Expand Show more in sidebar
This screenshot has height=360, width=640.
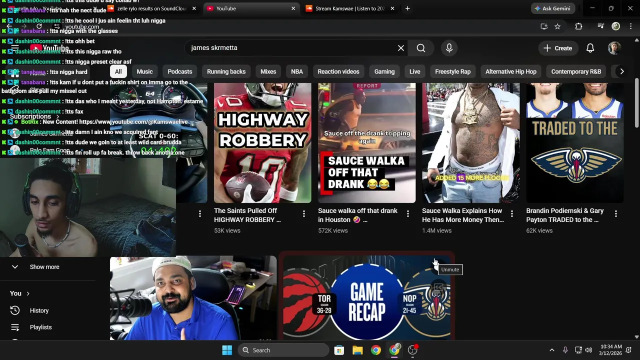(44, 267)
